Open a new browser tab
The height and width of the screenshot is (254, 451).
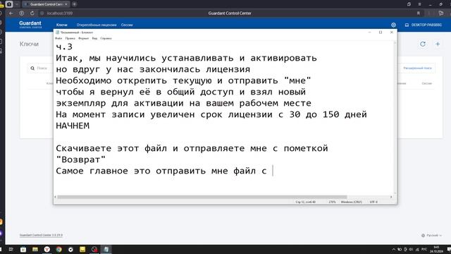tap(74, 4)
